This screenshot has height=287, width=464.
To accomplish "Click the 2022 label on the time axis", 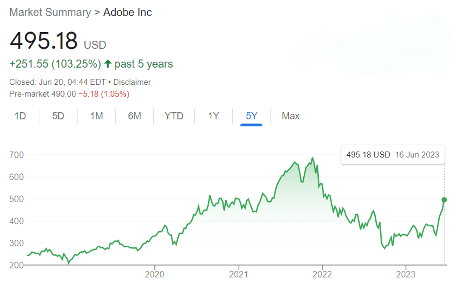I will [322, 274].
